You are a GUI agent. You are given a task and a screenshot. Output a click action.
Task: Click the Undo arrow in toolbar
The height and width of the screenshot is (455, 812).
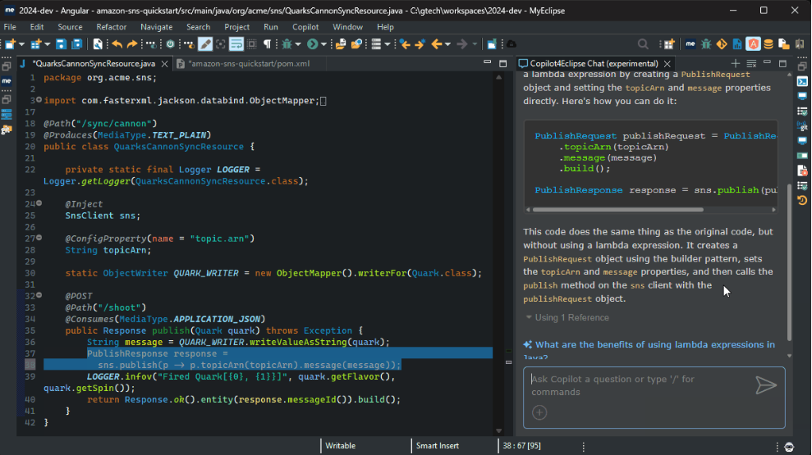coord(117,44)
